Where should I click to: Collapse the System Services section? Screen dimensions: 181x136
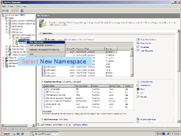(x=42, y=82)
